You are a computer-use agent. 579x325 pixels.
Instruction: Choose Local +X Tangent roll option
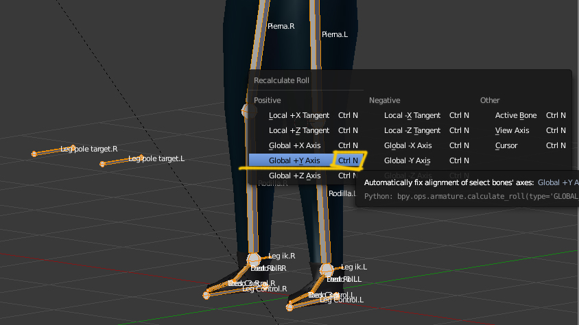tap(306, 115)
